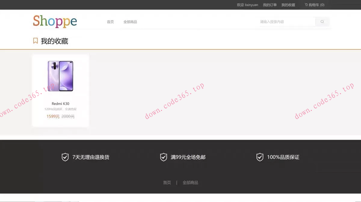Select 全部商品 in the main navigation
The image size is (361, 202).
[x=130, y=22]
